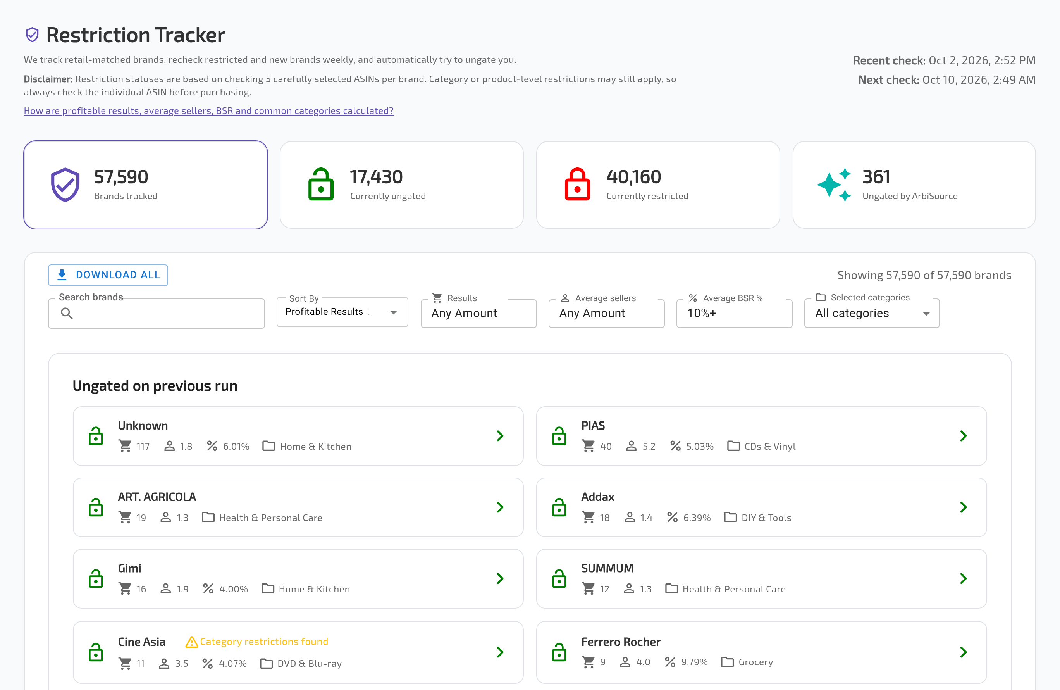The height and width of the screenshot is (690, 1060).
Task: Click the green lock icon on Ferrero Rocher
Action: click(x=559, y=652)
